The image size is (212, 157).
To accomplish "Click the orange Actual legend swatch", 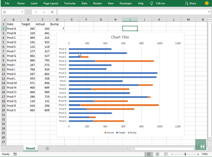I will (105, 133).
